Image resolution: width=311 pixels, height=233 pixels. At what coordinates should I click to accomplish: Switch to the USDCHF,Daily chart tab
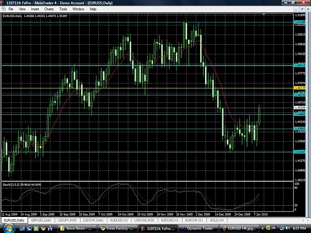click(93, 220)
